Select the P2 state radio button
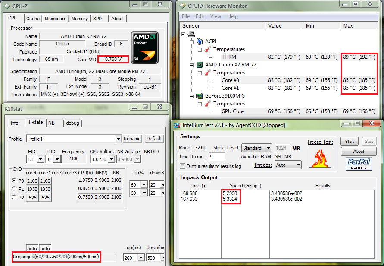384x266 pixels. tap(14, 197)
